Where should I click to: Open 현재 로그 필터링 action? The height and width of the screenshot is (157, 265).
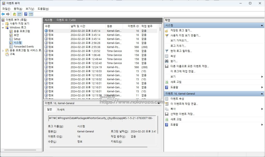(181, 51)
